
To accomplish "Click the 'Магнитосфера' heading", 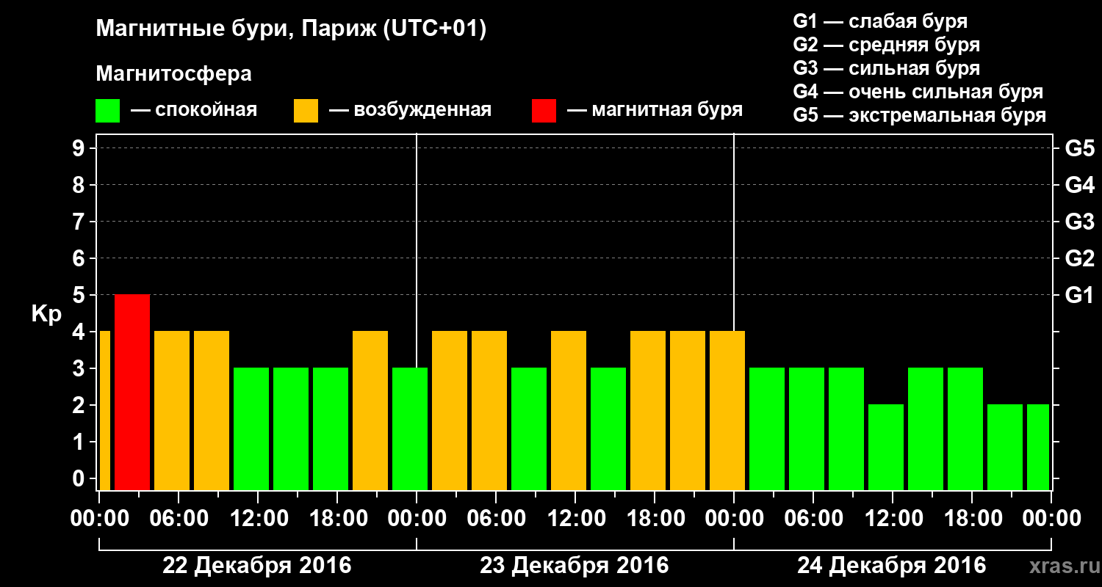I will click(173, 74).
